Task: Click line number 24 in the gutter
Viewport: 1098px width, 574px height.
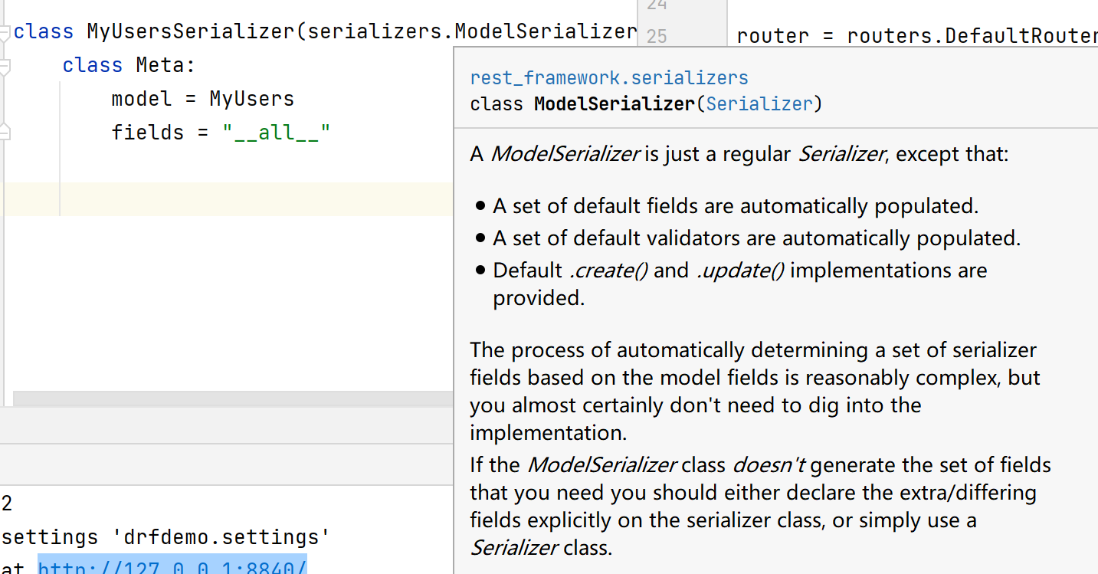Action: pyautogui.click(x=657, y=6)
